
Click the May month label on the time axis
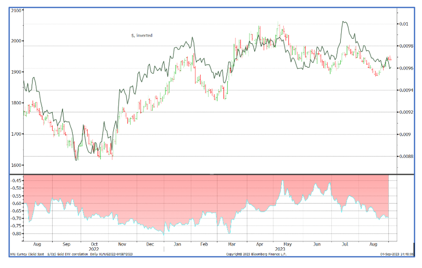click(x=287, y=244)
